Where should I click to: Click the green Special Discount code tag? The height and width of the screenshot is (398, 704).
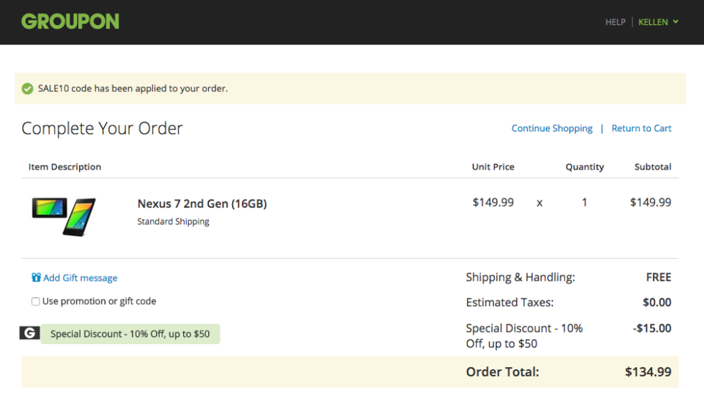pos(130,334)
